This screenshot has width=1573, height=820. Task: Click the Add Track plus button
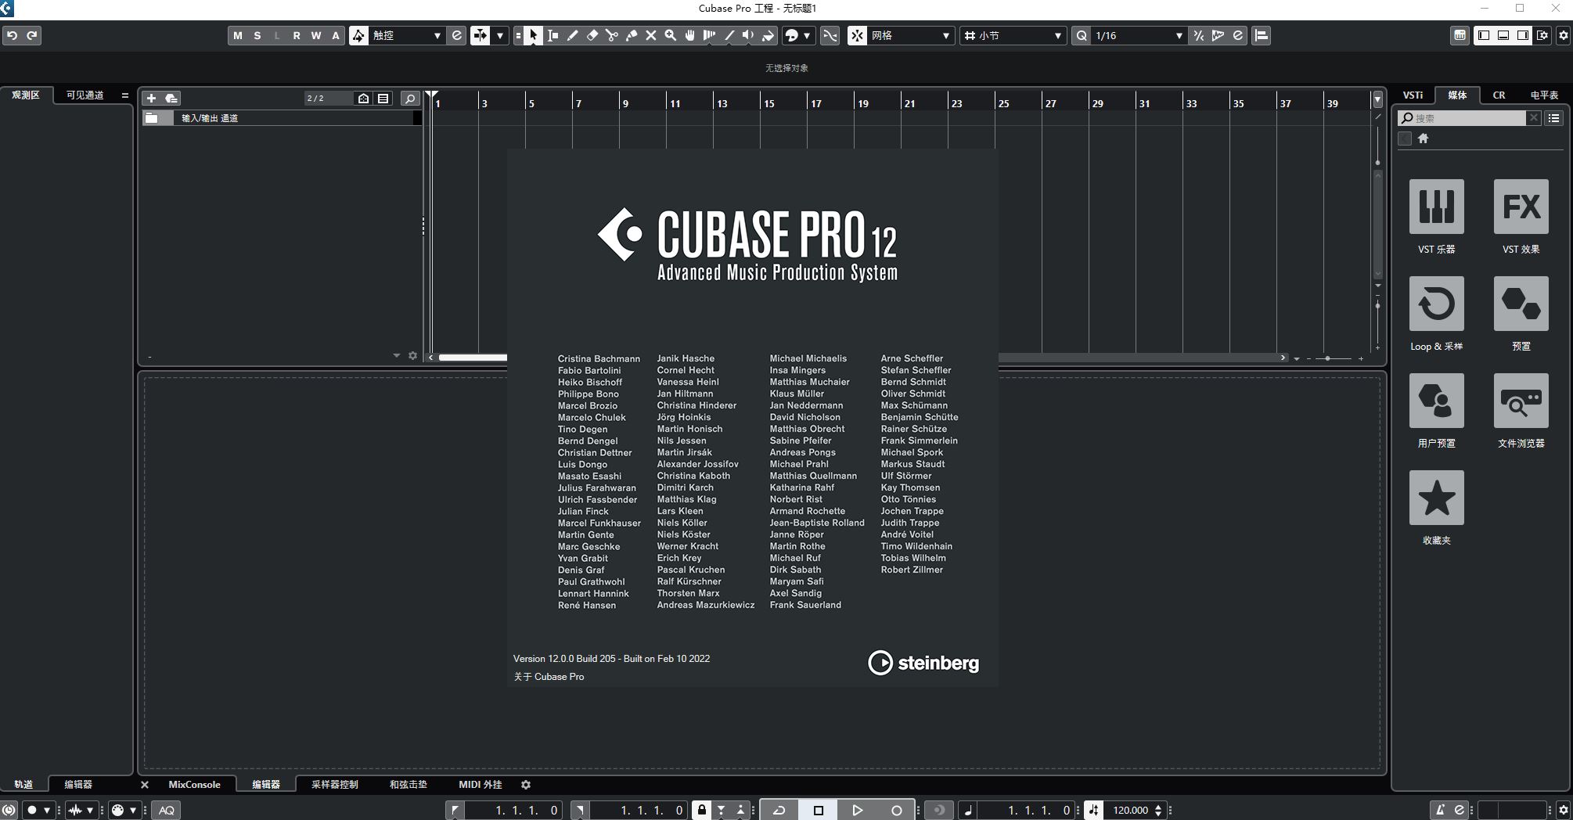pos(151,98)
